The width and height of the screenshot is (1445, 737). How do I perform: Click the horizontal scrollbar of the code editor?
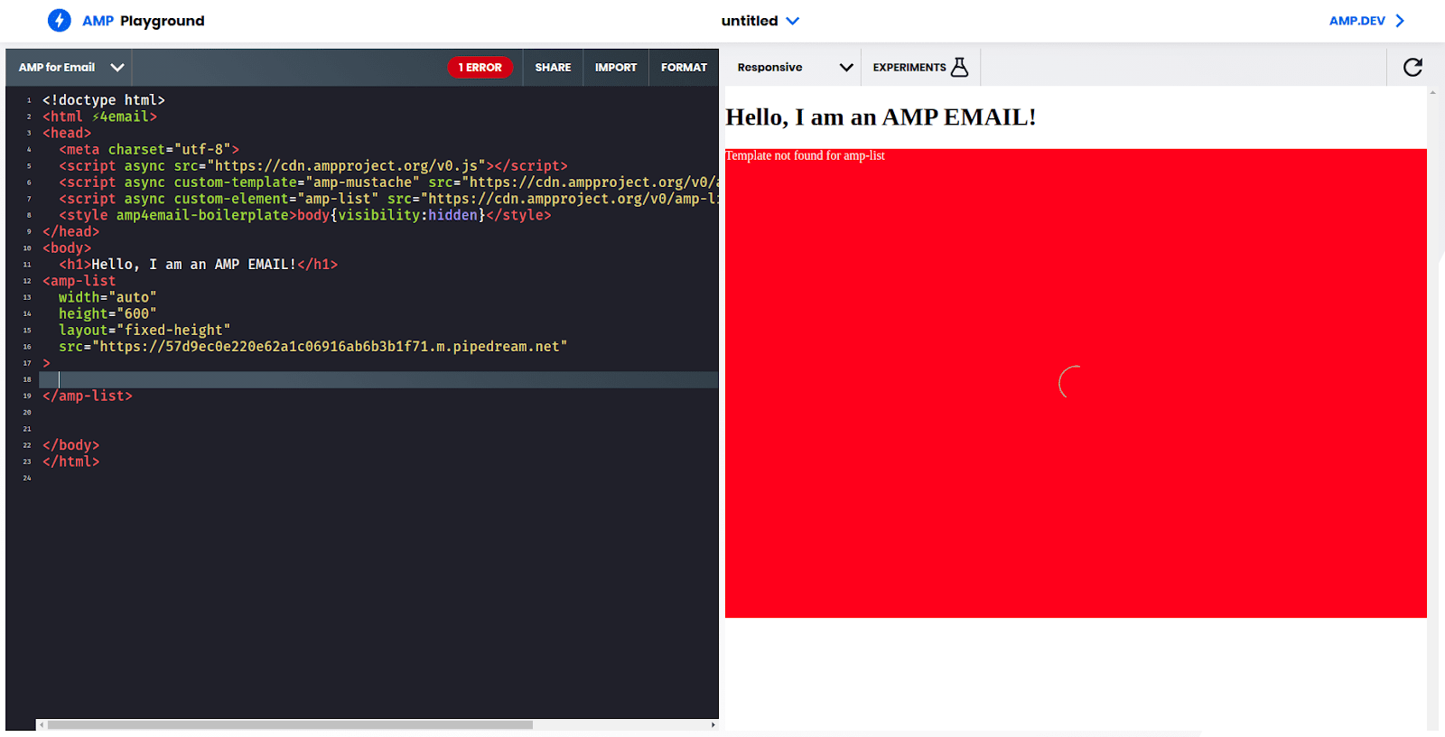[x=290, y=724]
